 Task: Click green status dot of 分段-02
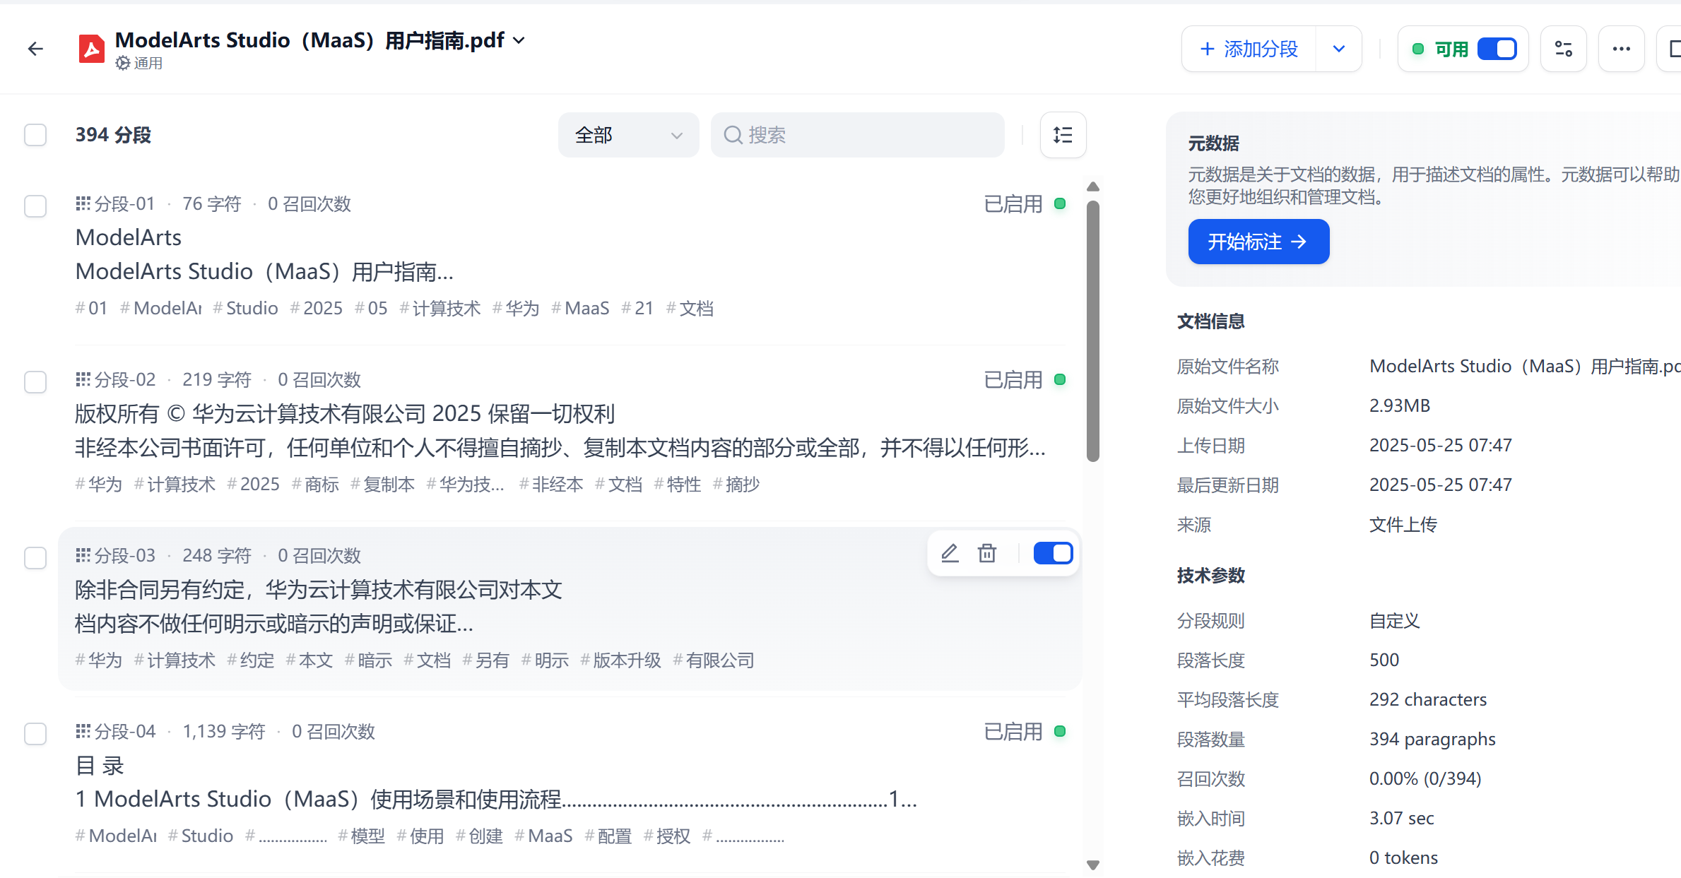pyautogui.click(x=1060, y=379)
